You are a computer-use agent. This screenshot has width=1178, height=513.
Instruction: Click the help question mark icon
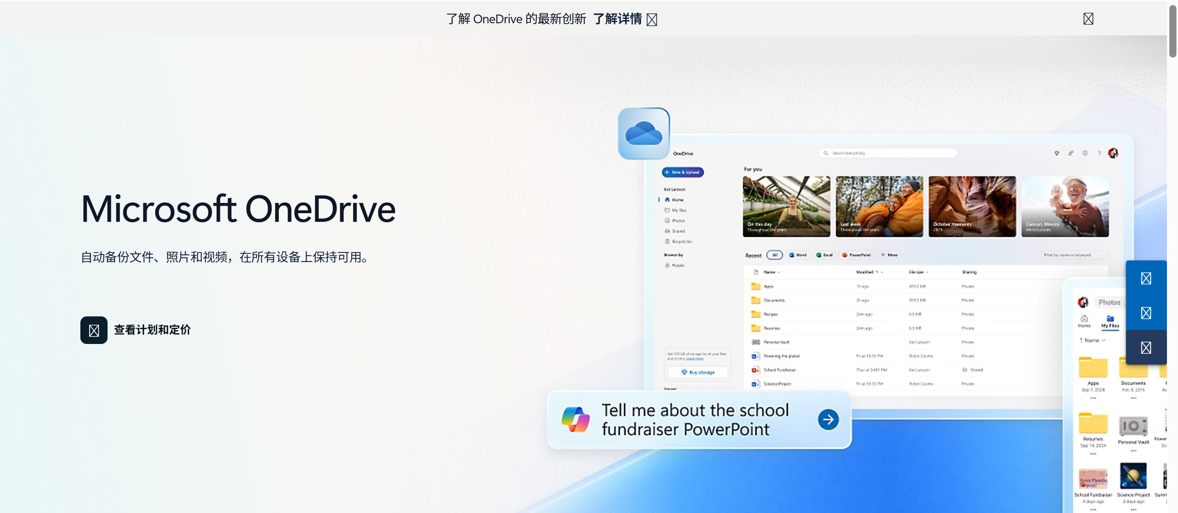tap(1099, 153)
